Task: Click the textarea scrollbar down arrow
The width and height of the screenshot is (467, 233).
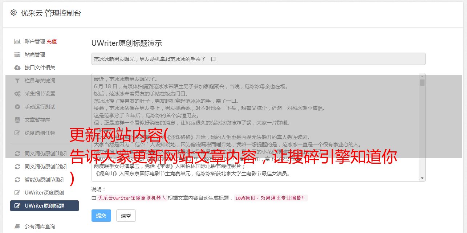Action: (x=422, y=178)
